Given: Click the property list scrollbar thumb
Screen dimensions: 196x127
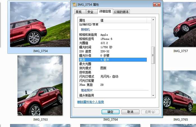Looking at the screenshot, I should point(153,55).
